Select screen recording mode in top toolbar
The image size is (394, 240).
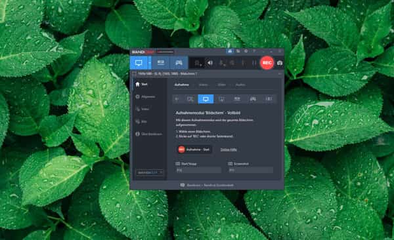pyautogui.click(x=139, y=63)
